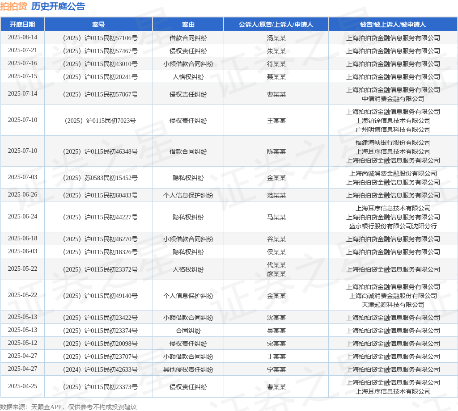This screenshot has width=458, height=411.
Task: Select the 其他侵权责任纠纷 case cause cell
Action: (x=188, y=369)
